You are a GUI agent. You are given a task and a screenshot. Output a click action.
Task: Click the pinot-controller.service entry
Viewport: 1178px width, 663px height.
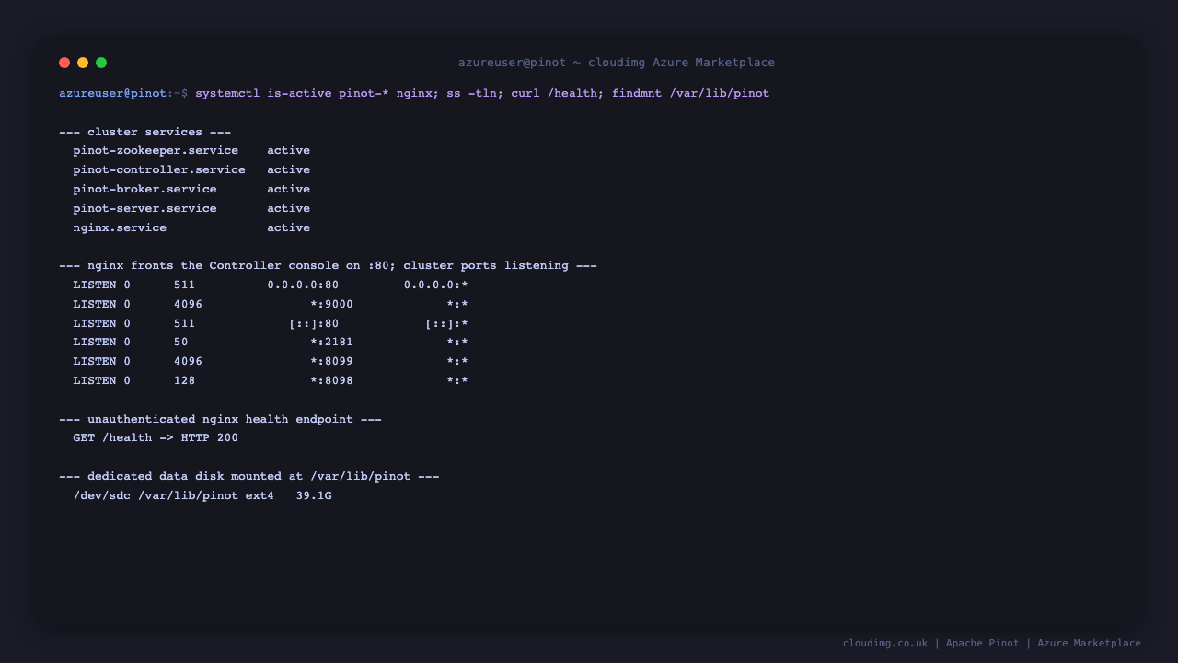(x=191, y=169)
